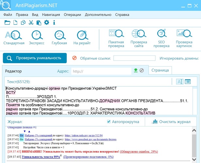Click the down triangle under Операция поиска
201x163 pixels.
[x=25, y=131]
